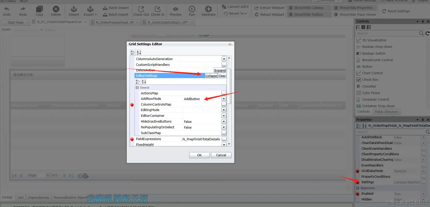Viewport: 430px width, 207px height.
Task: Switch Controls panel to grid view
Action: click(363, 27)
